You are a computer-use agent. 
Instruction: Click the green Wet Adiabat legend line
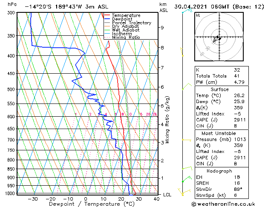click(x=107, y=30)
